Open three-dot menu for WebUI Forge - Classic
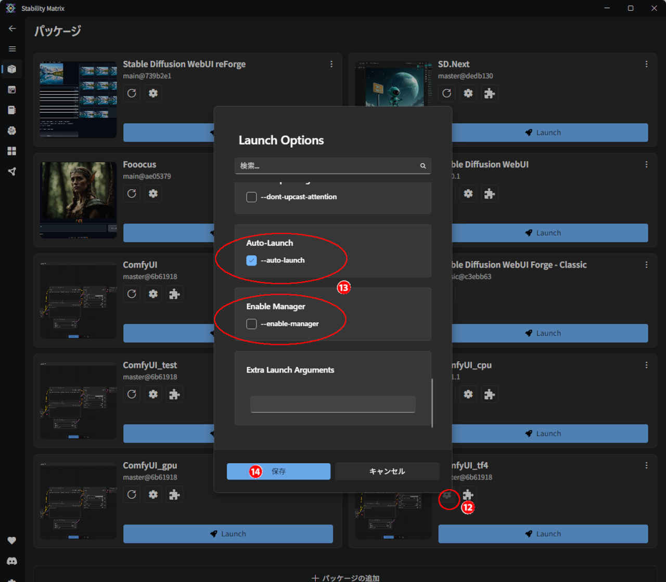Image resolution: width=666 pixels, height=582 pixels. click(646, 264)
